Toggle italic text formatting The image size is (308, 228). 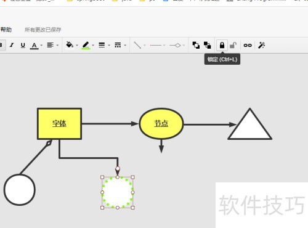tap(12, 45)
